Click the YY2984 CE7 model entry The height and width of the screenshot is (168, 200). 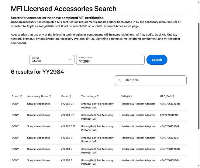[x=68, y=126]
